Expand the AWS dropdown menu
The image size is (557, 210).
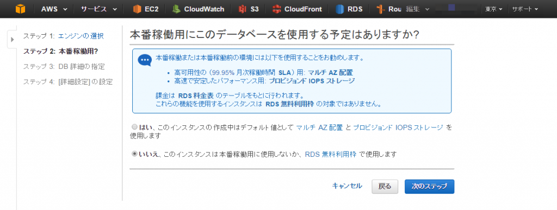point(54,9)
